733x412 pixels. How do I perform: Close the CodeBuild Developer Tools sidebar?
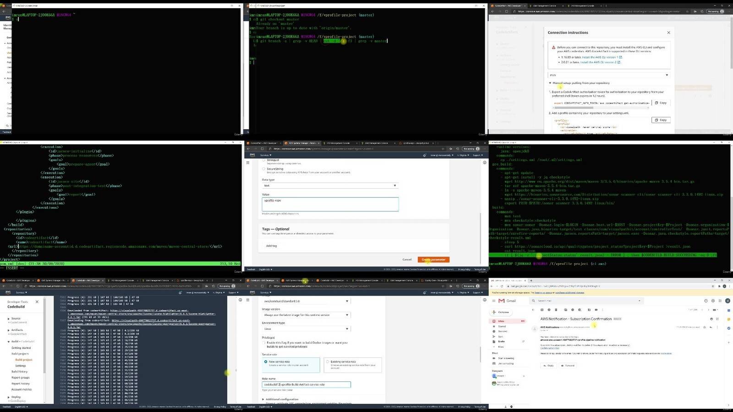click(37, 302)
